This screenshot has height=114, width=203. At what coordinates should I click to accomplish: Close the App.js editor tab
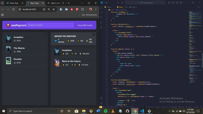coord(127,7)
